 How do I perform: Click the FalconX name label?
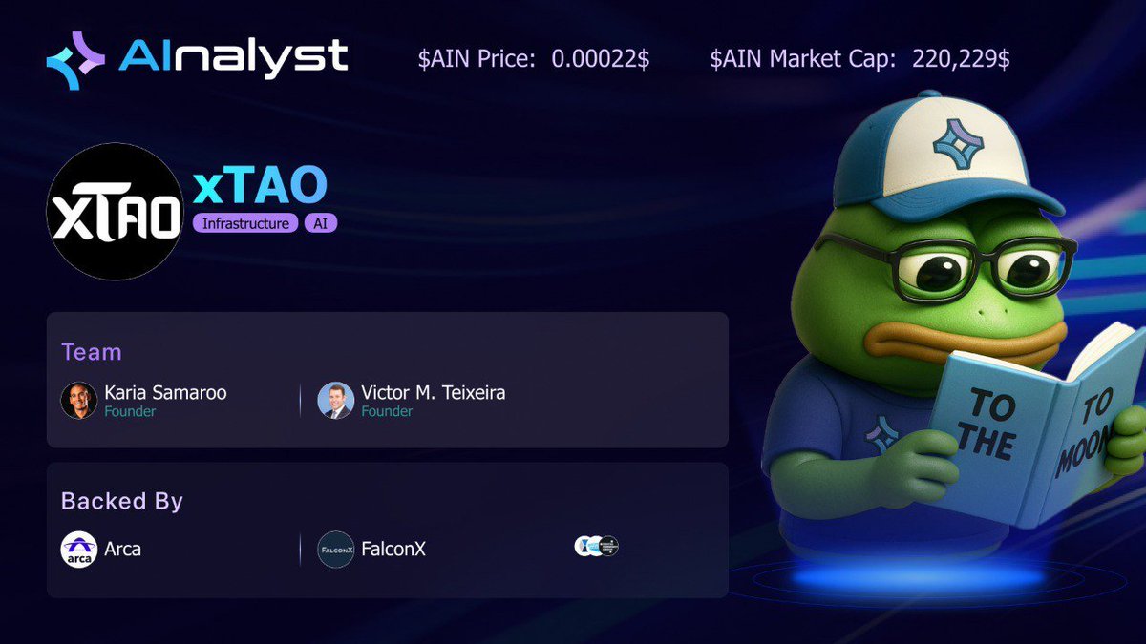click(393, 550)
